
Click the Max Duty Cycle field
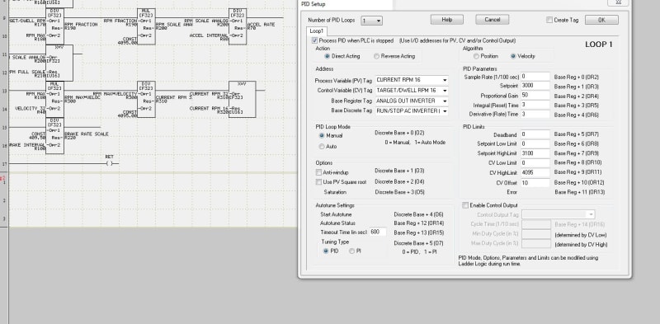[x=536, y=244]
